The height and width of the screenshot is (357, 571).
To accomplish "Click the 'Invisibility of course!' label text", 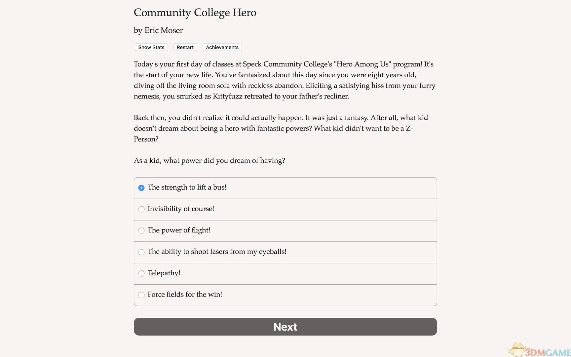I will 181,209.
